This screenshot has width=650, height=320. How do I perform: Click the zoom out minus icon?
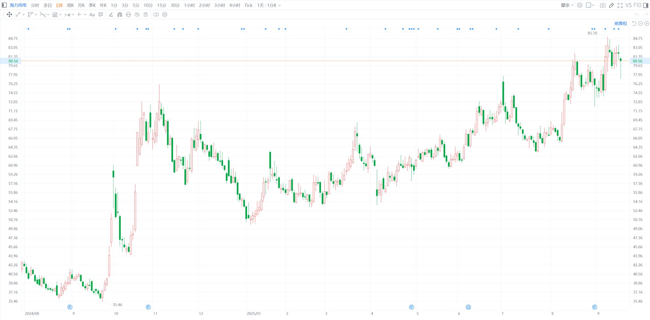pos(640,23)
